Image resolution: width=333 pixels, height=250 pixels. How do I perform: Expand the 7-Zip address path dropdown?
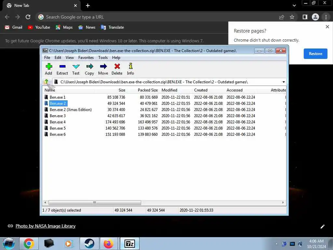(x=284, y=82)
